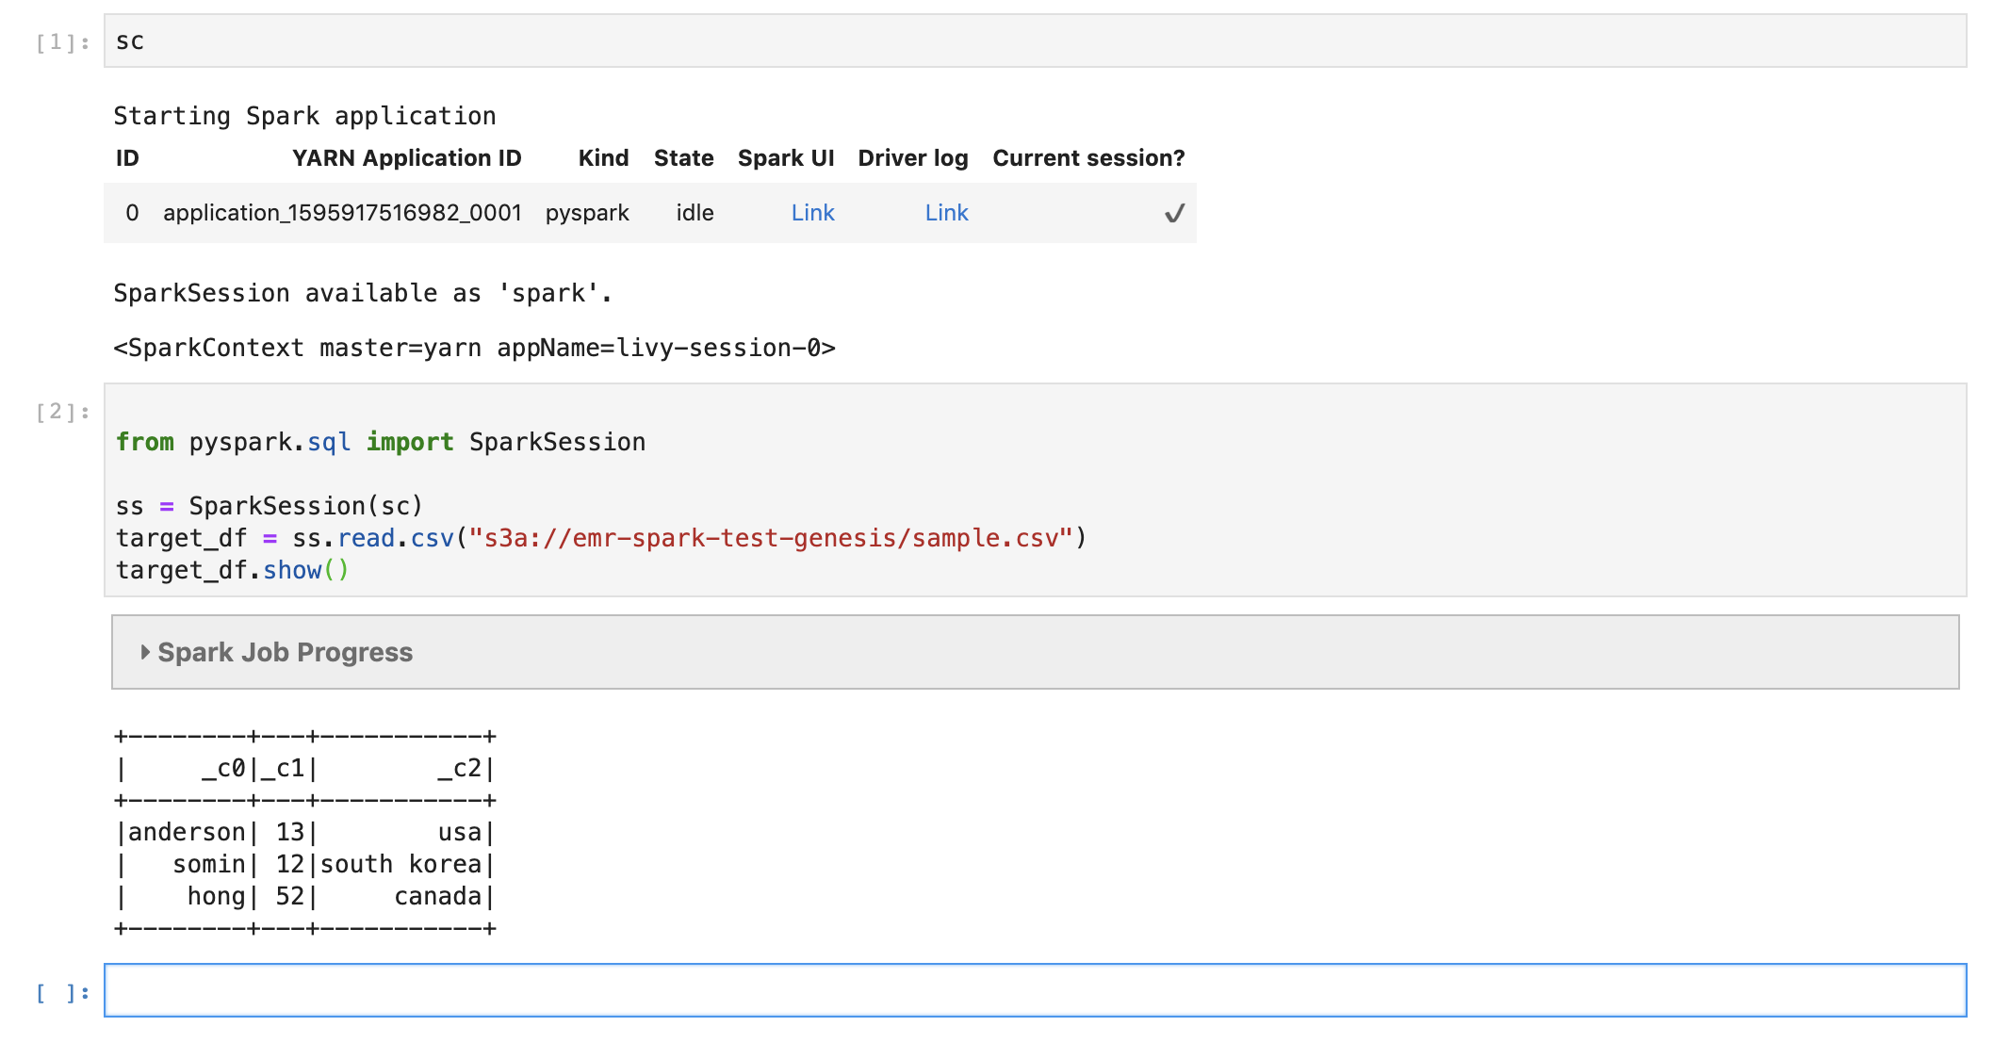Click the SparkSession import code line
Screen dimensions: 1994x1059
coord(381,442)
